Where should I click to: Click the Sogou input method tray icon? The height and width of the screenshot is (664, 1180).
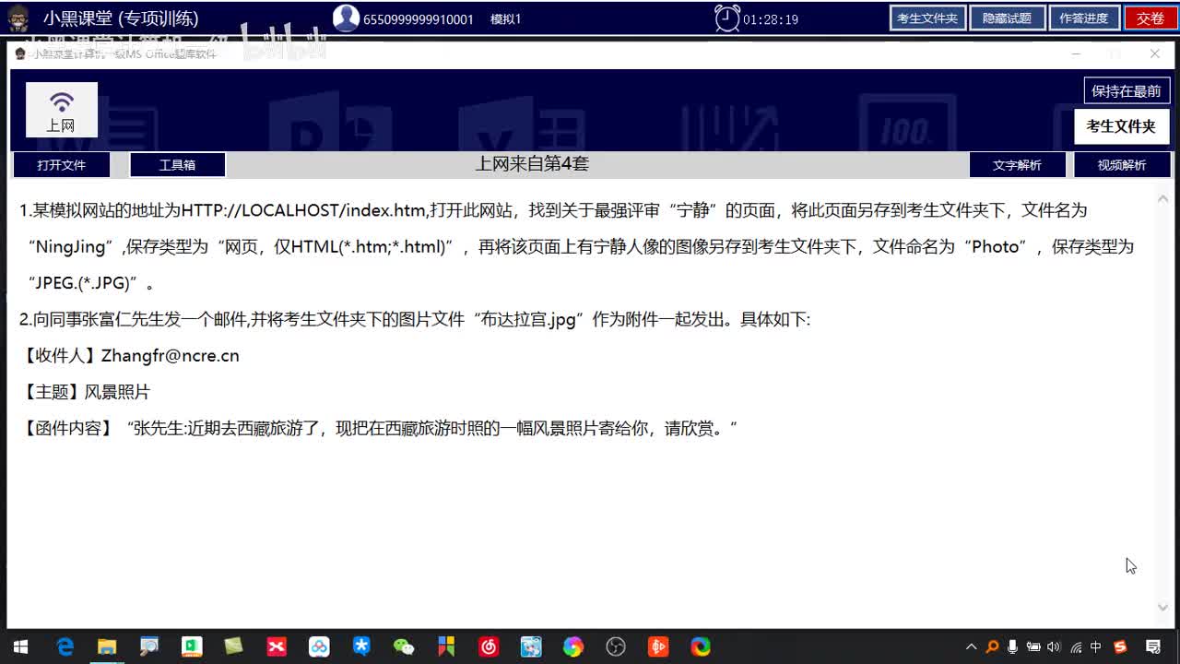(1120, 646)
